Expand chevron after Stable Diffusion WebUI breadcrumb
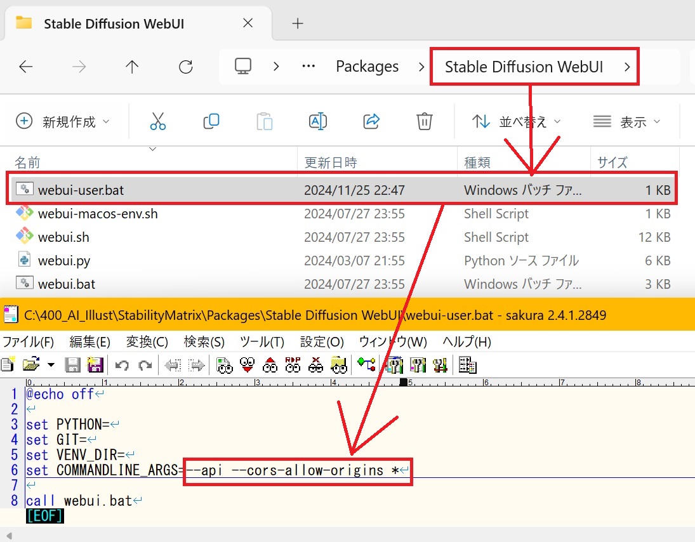695x542 pixels. tap(626, 67)
